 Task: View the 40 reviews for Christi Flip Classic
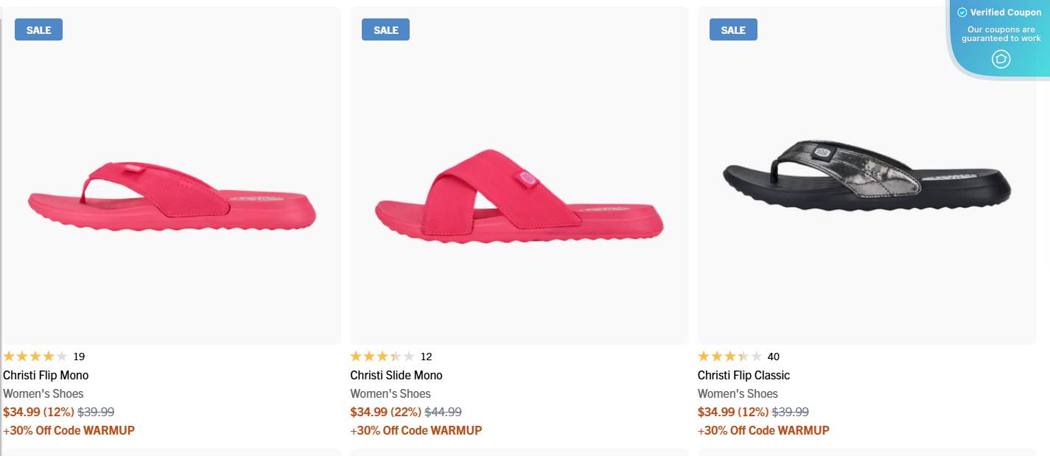(772, 356)
